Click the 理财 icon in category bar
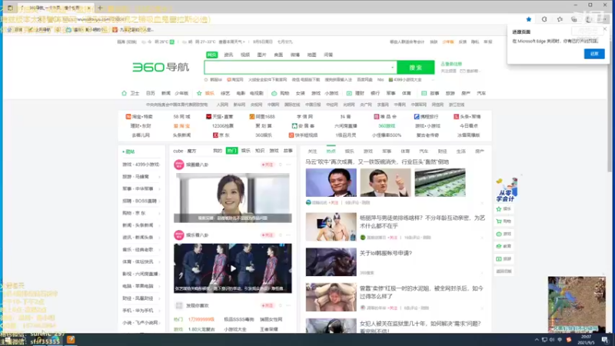615x346 pixels. tap(349, 93)
